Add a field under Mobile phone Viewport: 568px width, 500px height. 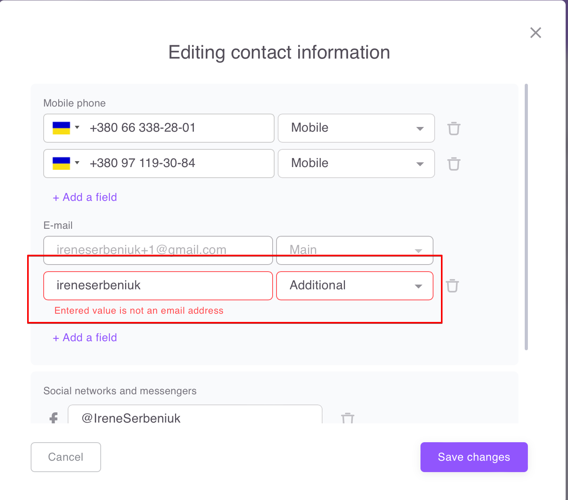click(x=85, y=197)
